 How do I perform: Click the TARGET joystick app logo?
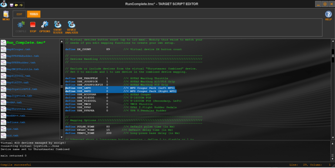[x=4, y=4]
